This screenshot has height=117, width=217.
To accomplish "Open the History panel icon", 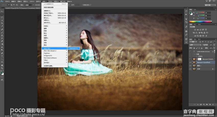I will pos(186,11).
